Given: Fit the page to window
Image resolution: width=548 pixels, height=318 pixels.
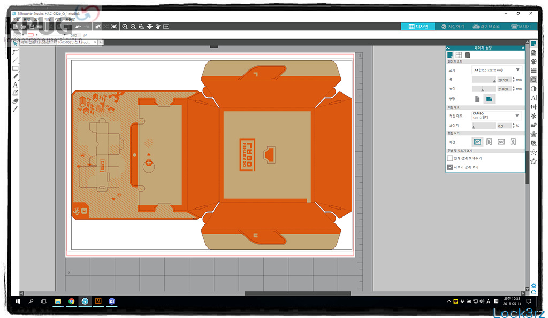Looking at the screenshot, I should (166, 27).
